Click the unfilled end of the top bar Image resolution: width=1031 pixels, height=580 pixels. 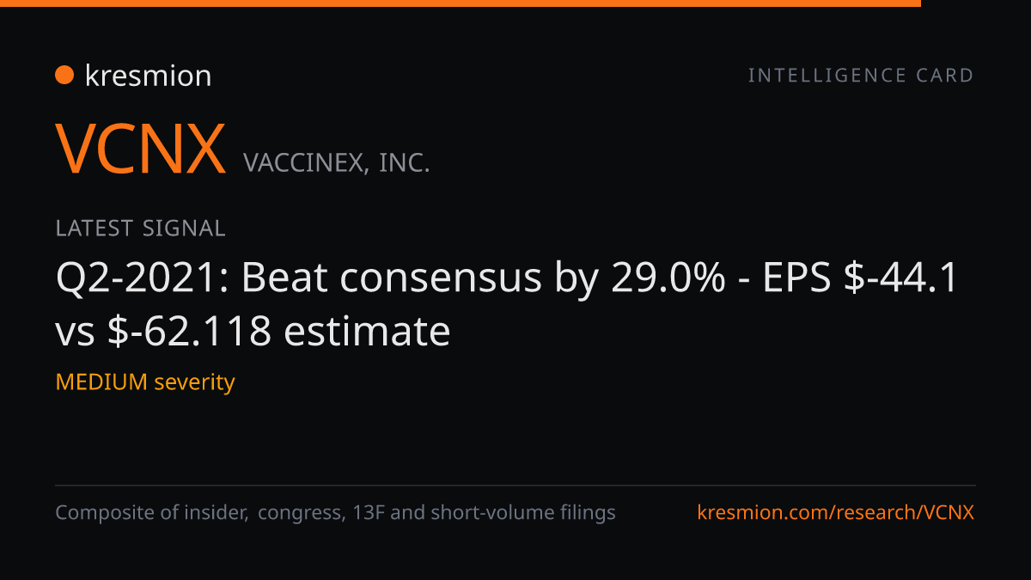pos(976,3)
